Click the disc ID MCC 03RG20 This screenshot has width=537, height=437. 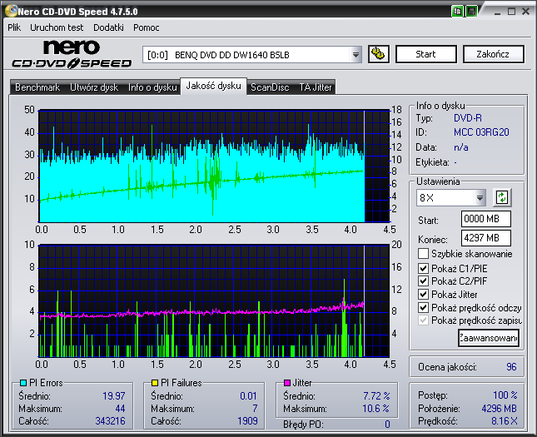tap(481, 132)
